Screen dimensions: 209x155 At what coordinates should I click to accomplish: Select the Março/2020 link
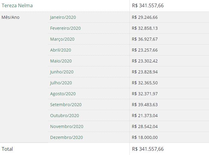[62, 39]
